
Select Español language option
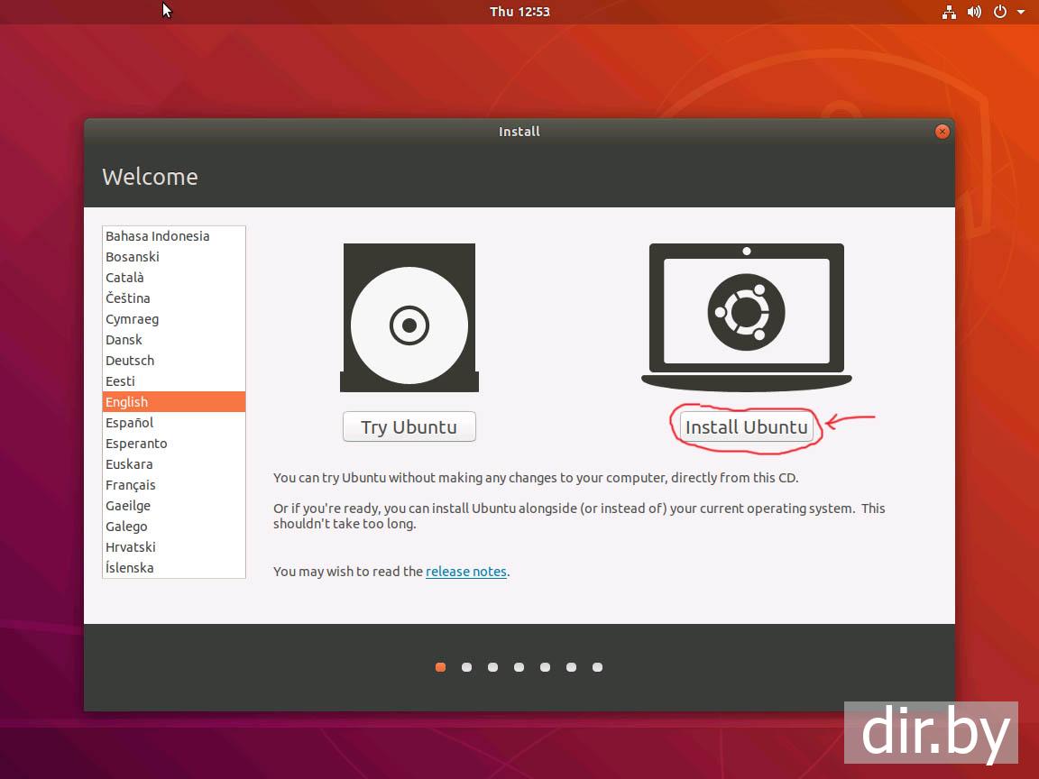click(x=130, y=423)
